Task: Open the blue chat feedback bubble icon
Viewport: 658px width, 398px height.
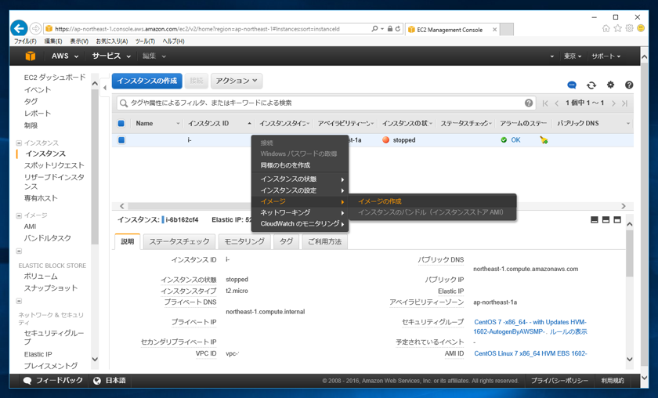Action: coord(572,85)
